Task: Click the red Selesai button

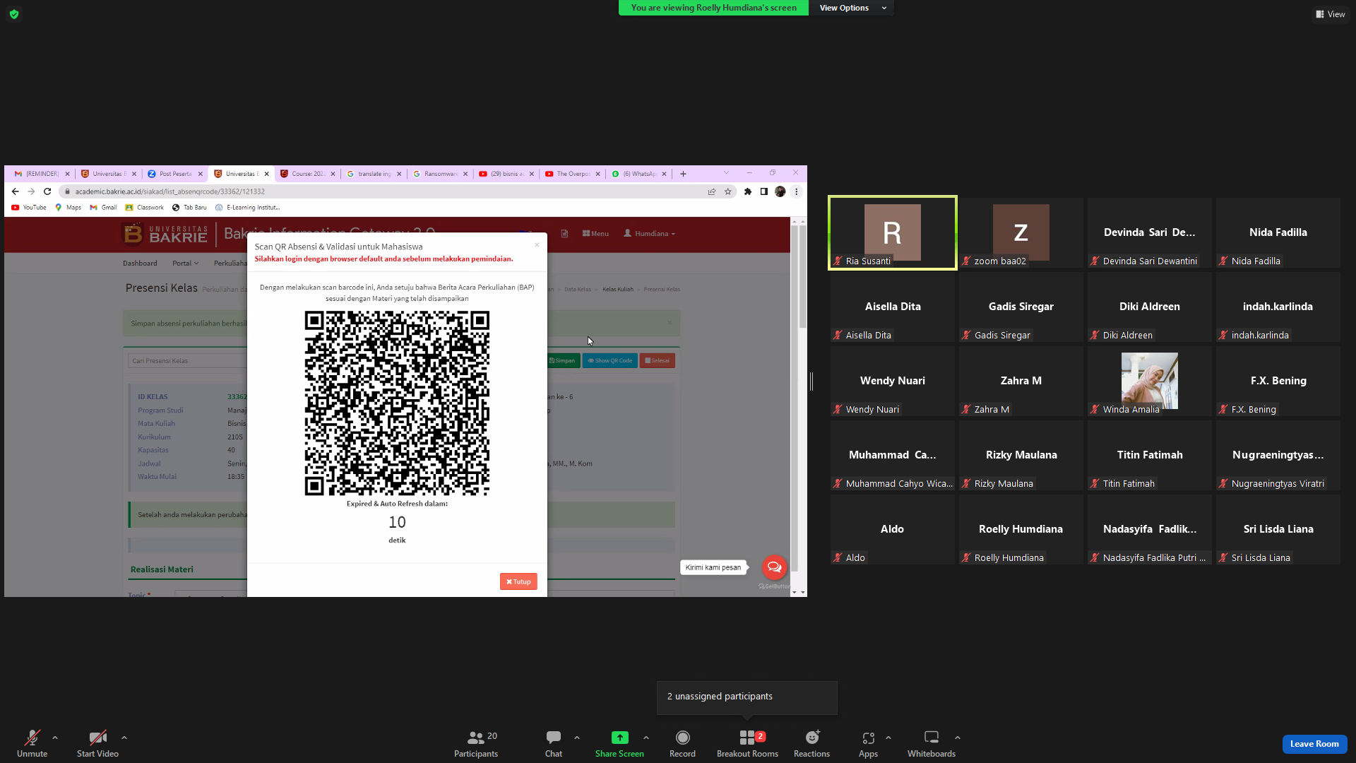Action: click(x=657, y=360)
